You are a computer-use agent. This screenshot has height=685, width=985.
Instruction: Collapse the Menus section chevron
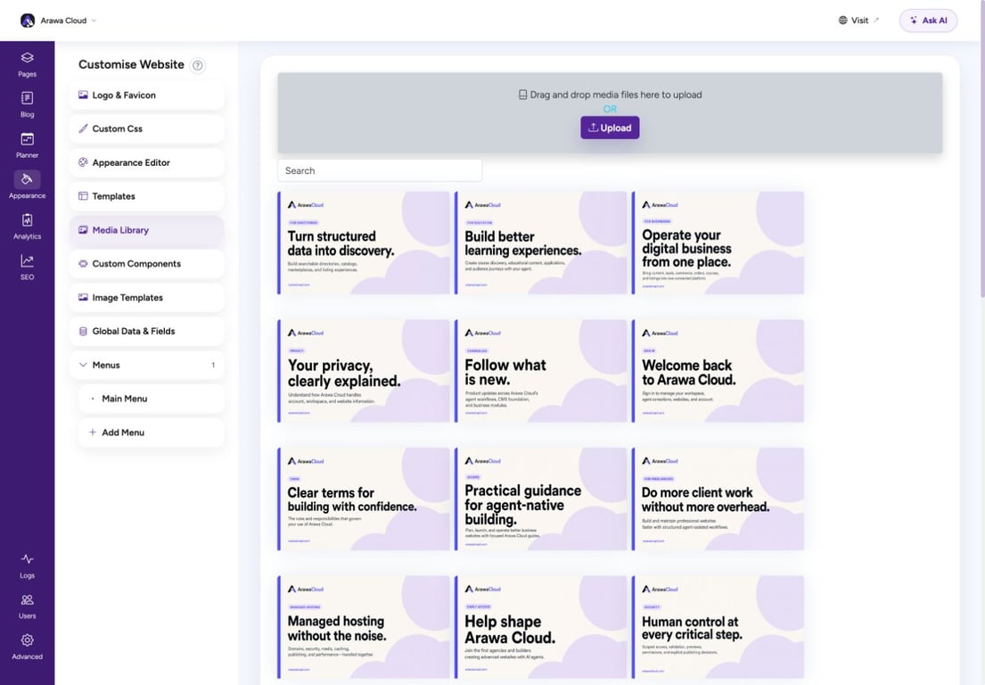click(83, 365)
